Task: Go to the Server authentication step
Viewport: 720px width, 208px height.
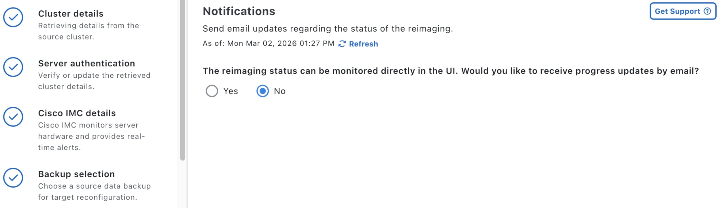Action: [86, 63]
